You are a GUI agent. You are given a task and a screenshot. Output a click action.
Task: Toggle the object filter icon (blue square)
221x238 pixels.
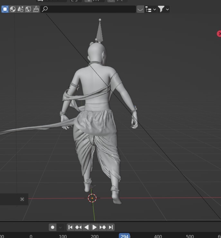click(x=5, y=9)
